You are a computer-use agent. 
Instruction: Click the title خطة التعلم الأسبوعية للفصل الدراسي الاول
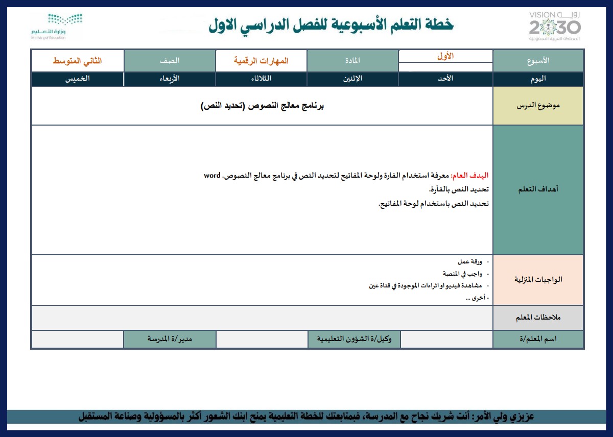[x=332, y=25]
